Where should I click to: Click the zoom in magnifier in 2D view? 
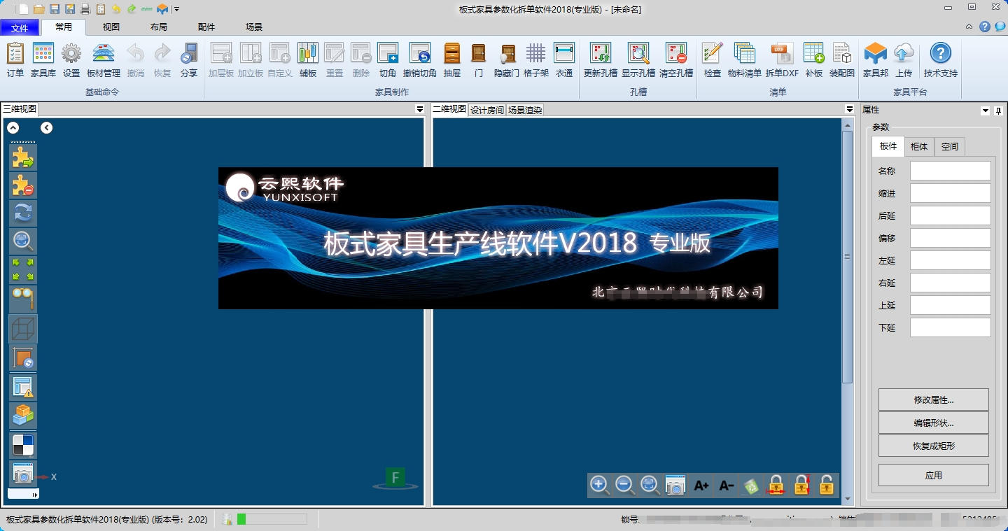click(599, 485)
